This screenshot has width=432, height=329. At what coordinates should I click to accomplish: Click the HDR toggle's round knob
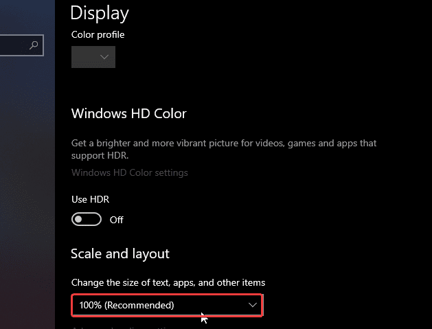click(78, 219)
